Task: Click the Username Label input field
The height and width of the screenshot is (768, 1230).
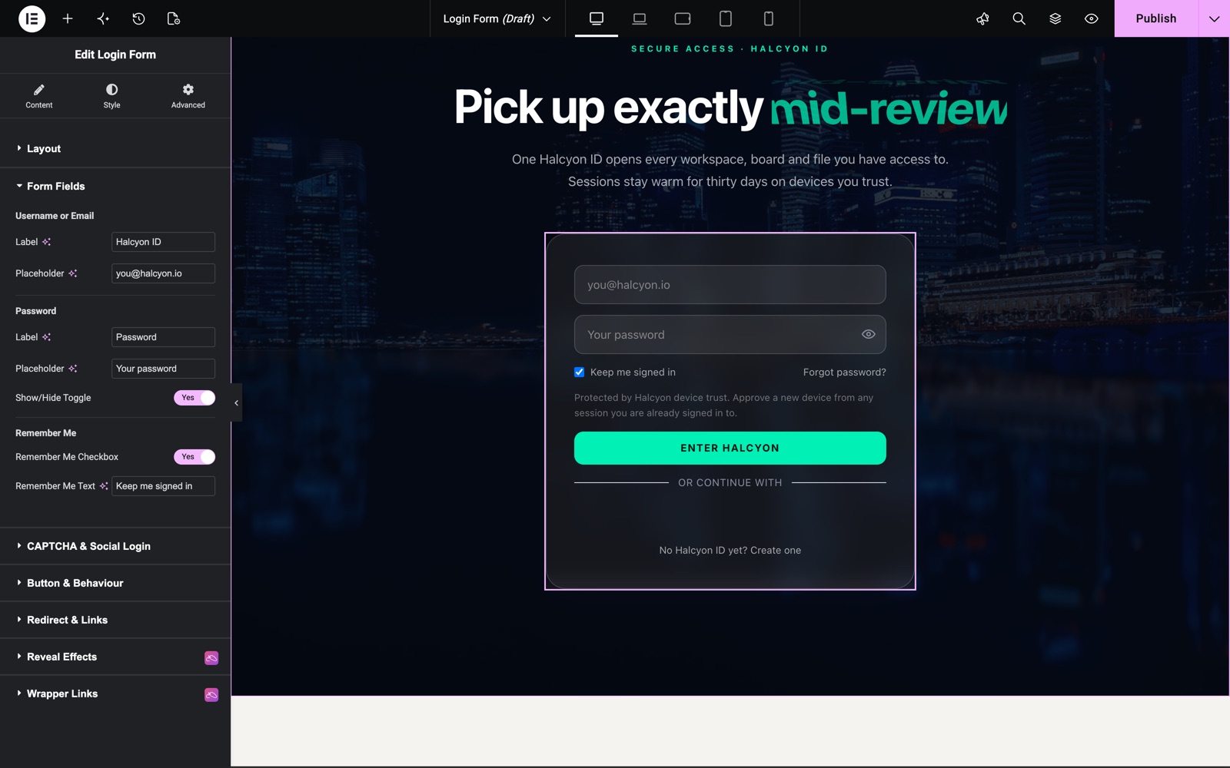Action: click(163, 242)
